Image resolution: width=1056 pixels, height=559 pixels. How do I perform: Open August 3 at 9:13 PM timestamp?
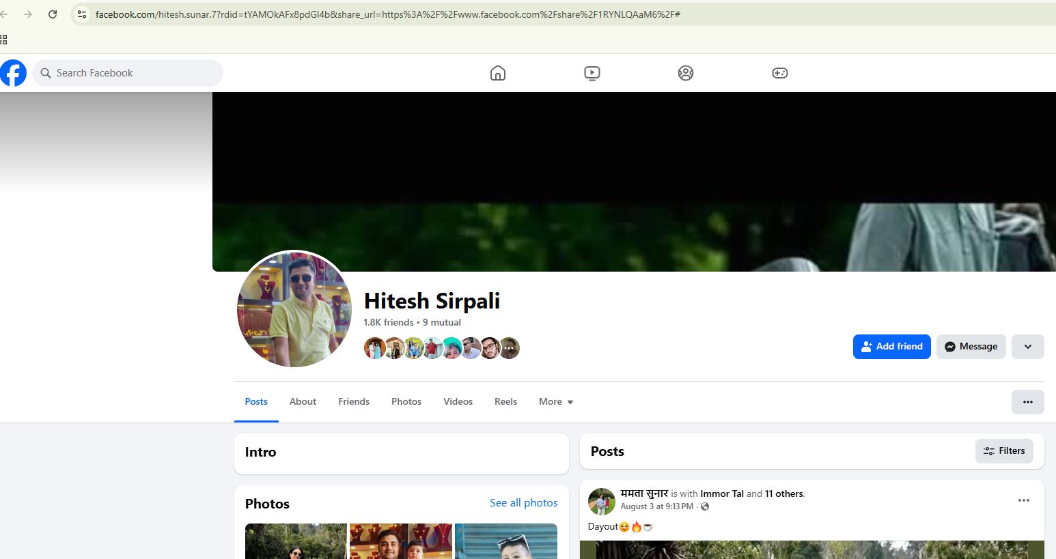(x=656, y=506)
